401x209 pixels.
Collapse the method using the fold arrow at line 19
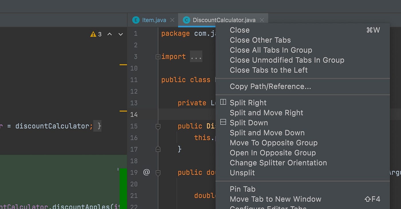[x=158, y=172]
